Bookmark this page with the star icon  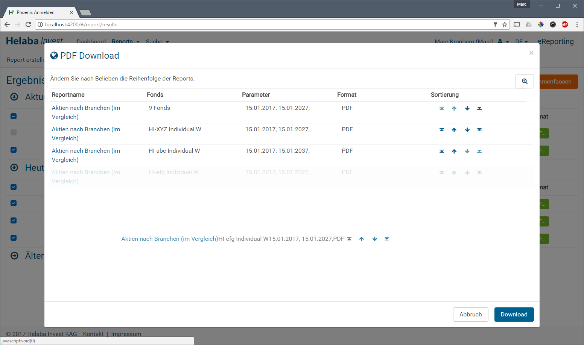(x=505, y=24)
